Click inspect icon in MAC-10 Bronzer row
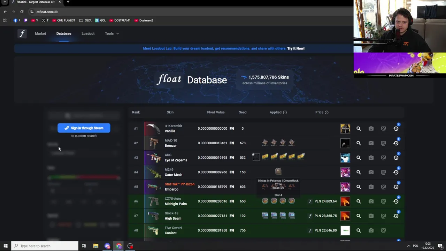 pyautogui.click(x=383, y=143)
